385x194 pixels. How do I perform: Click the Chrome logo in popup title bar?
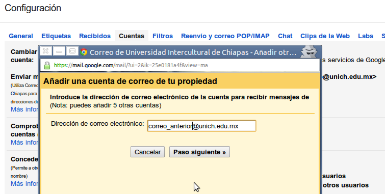pyautogui.click(x=84, y=52)
